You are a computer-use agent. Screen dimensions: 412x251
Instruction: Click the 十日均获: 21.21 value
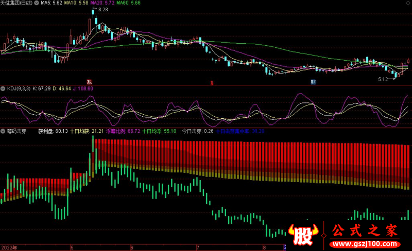[87, 131]
